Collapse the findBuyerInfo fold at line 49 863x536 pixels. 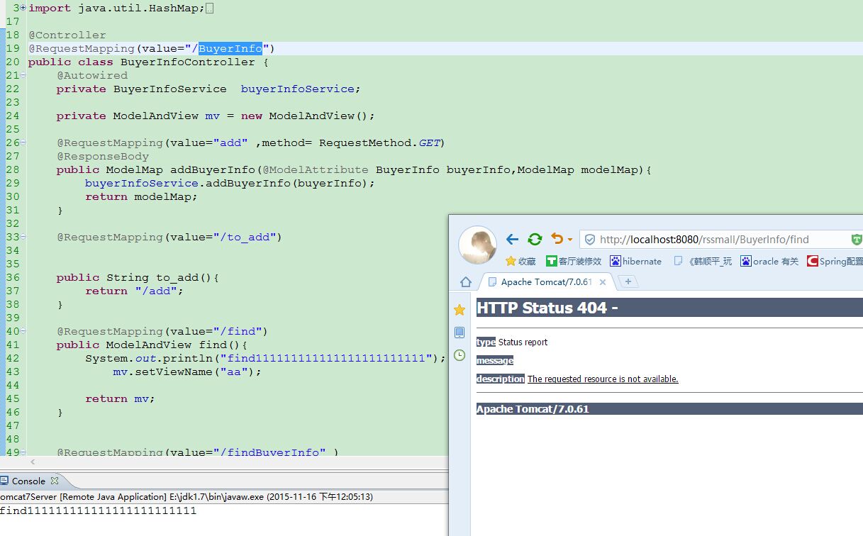23,452
